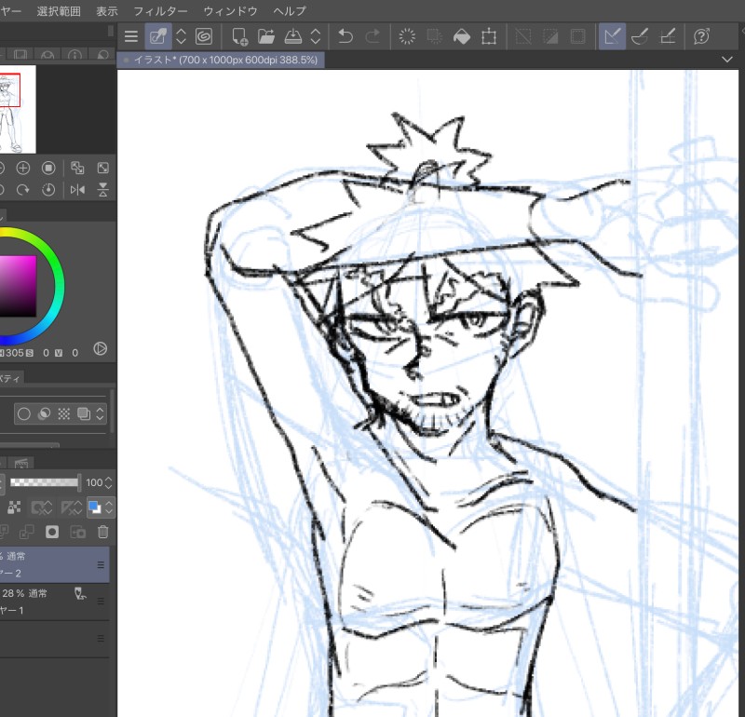
Task: Flip canvas vertically in navigator
Action: click(x=102, y=190)
